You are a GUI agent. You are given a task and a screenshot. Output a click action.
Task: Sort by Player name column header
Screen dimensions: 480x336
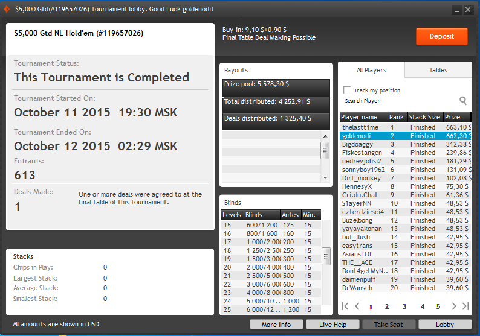coord(364,117)
